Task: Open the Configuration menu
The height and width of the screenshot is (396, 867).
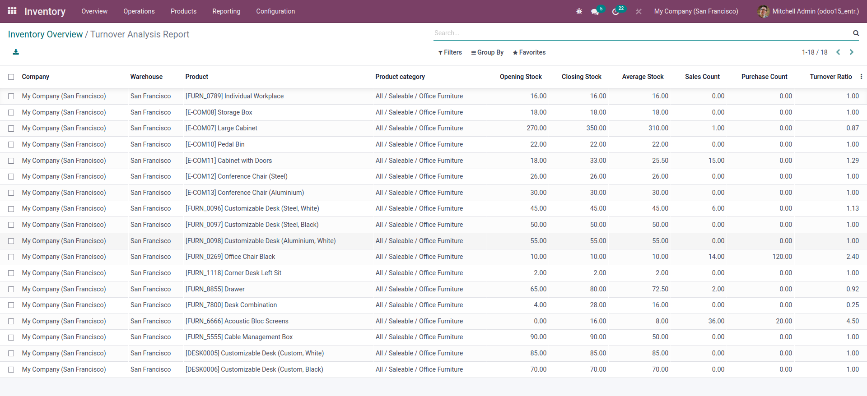Action: (x=275, y=11)
